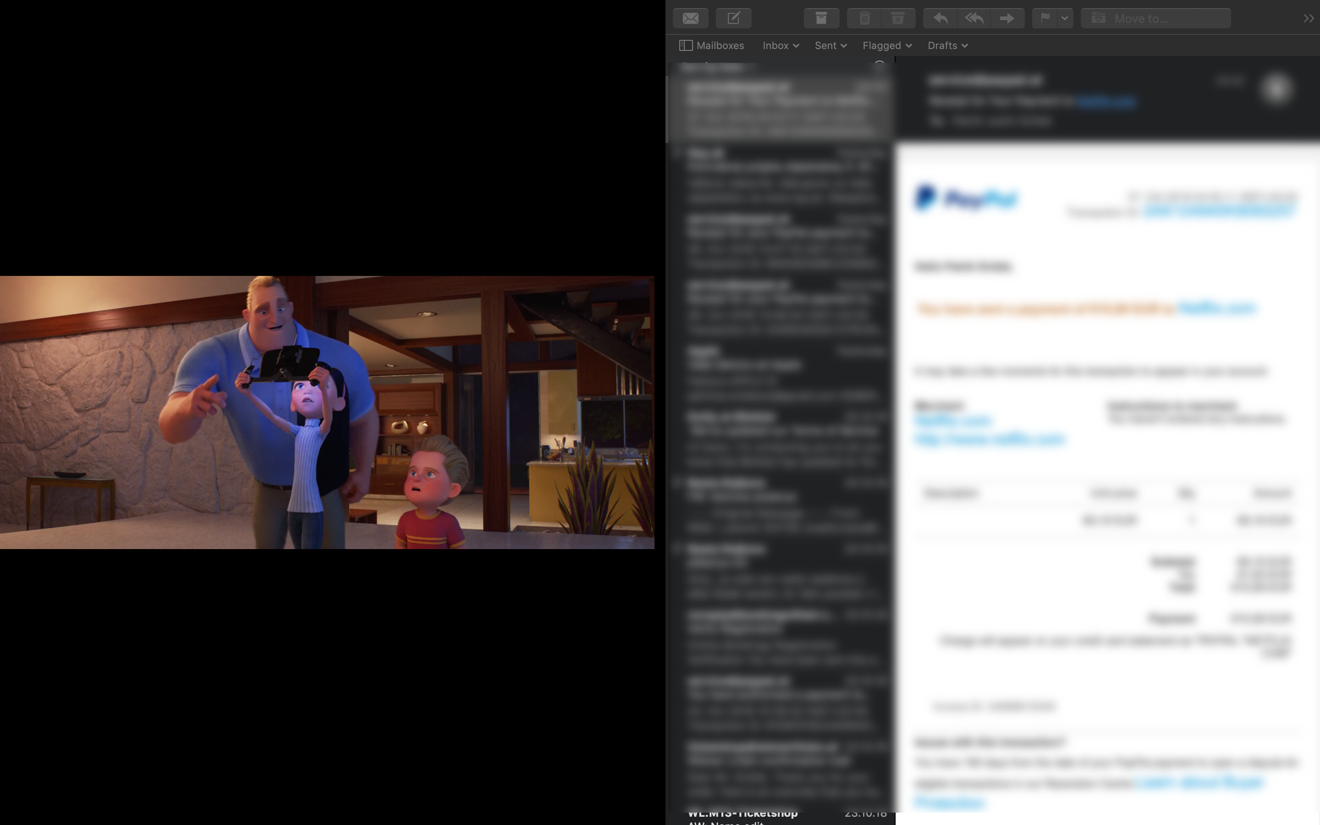Reply all to the selected message
The width and height of the screenshot is (1320, 825).
pyautogui.click(x=973, y=18)
